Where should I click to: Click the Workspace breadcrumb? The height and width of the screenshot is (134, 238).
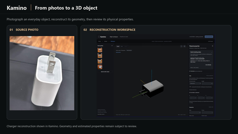click(x=113, y=41)
